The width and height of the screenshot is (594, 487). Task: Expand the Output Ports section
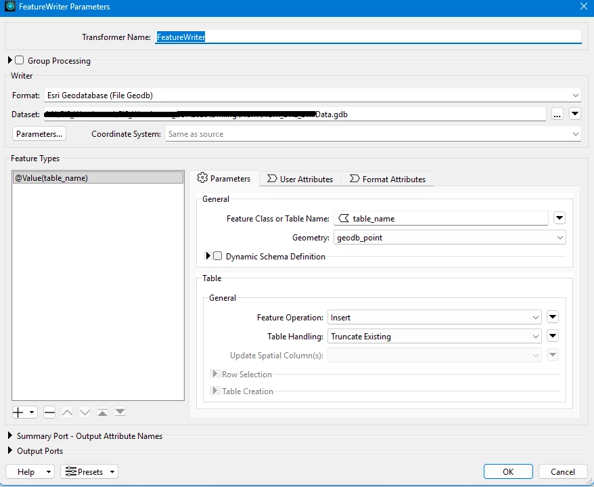coord(10,450)
